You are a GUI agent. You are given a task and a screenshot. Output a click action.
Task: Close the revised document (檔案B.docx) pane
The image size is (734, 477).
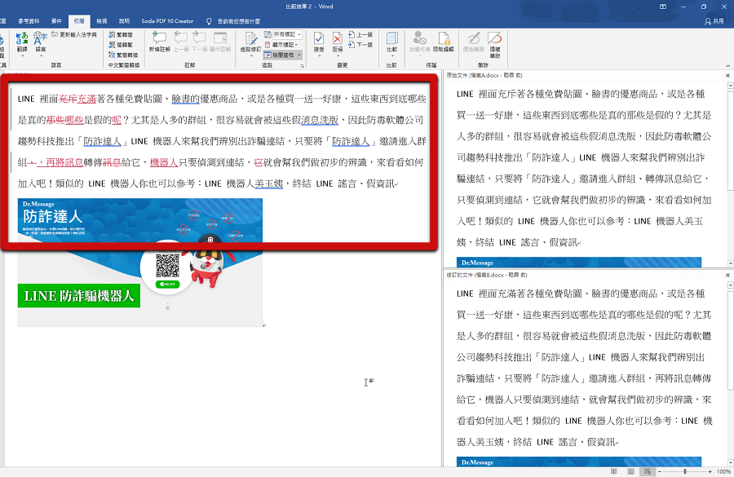(727, 276)
